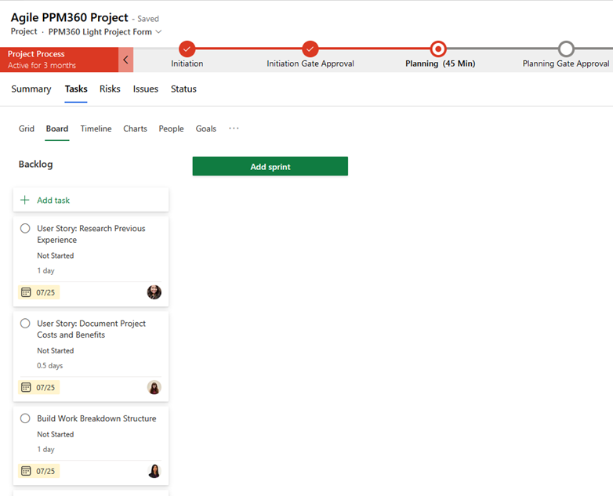The height and width of the screenshot is (496, 613).
Task: Collapse the Project Process panel chevron
Action: coord(125,60)
